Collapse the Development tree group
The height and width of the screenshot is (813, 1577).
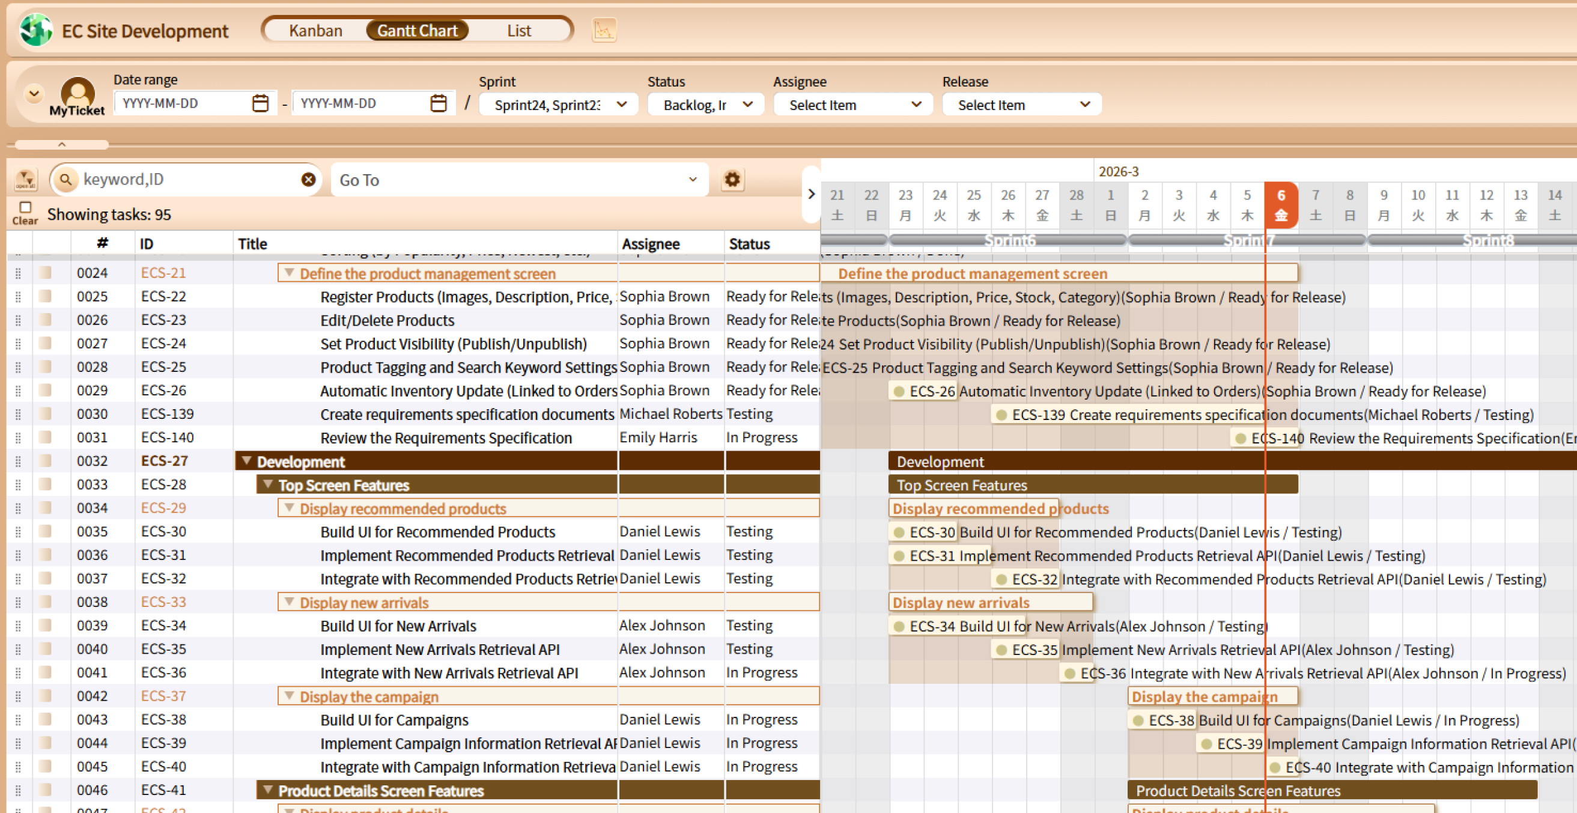[x=246, y=460]
